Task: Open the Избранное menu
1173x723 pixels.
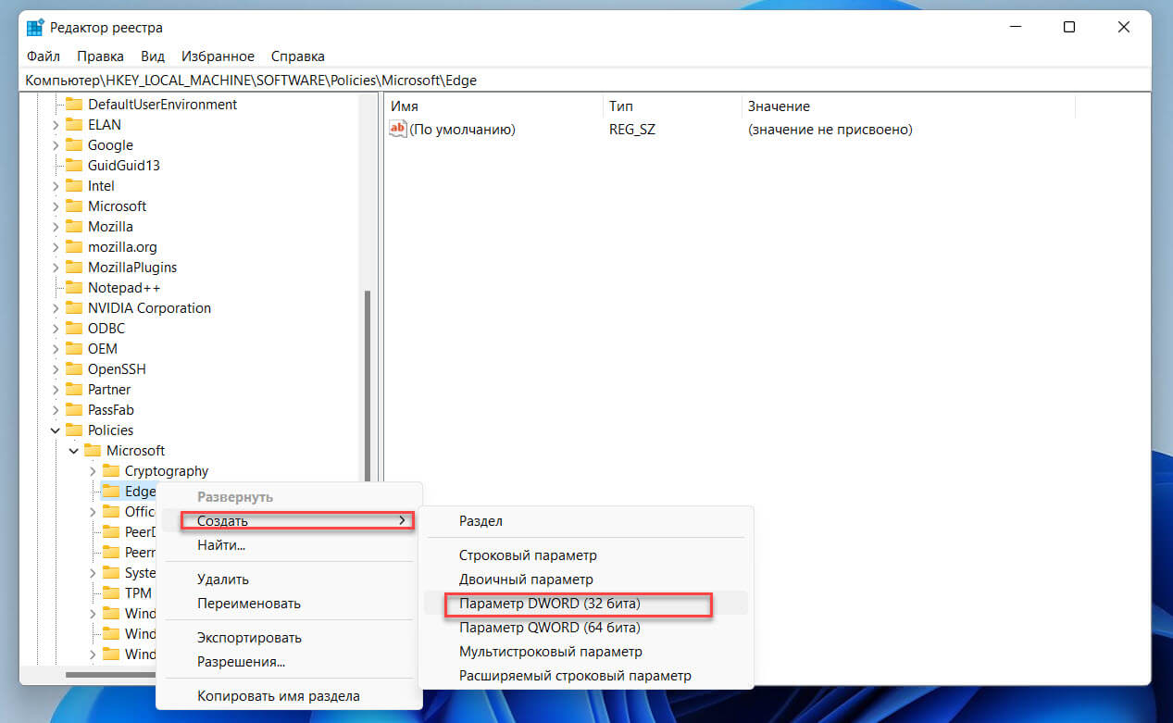Action: tap(218, 56)
